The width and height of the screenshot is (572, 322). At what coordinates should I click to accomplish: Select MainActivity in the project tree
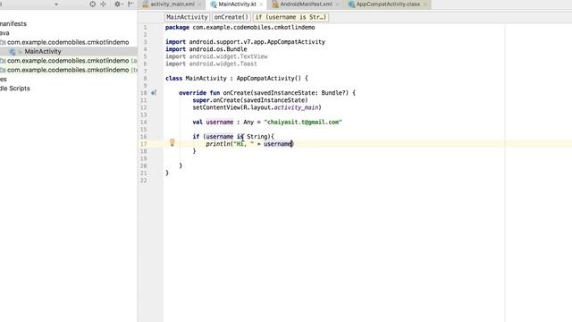[43, 52]
